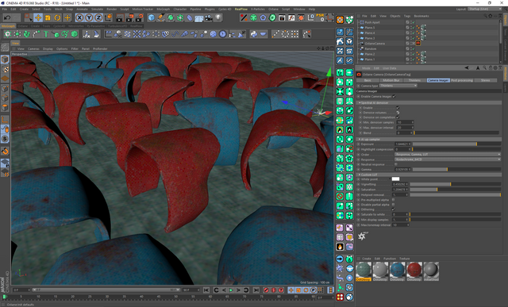The height and width of the screenshot is (307, 508).
Task: Click the MoText icon in MoGraph shelf
Action: (x=46, y=34)
